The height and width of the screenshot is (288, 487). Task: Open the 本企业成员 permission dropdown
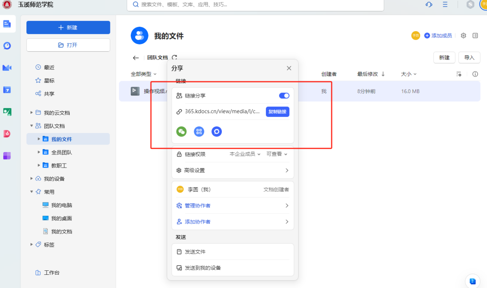(245, 154)
